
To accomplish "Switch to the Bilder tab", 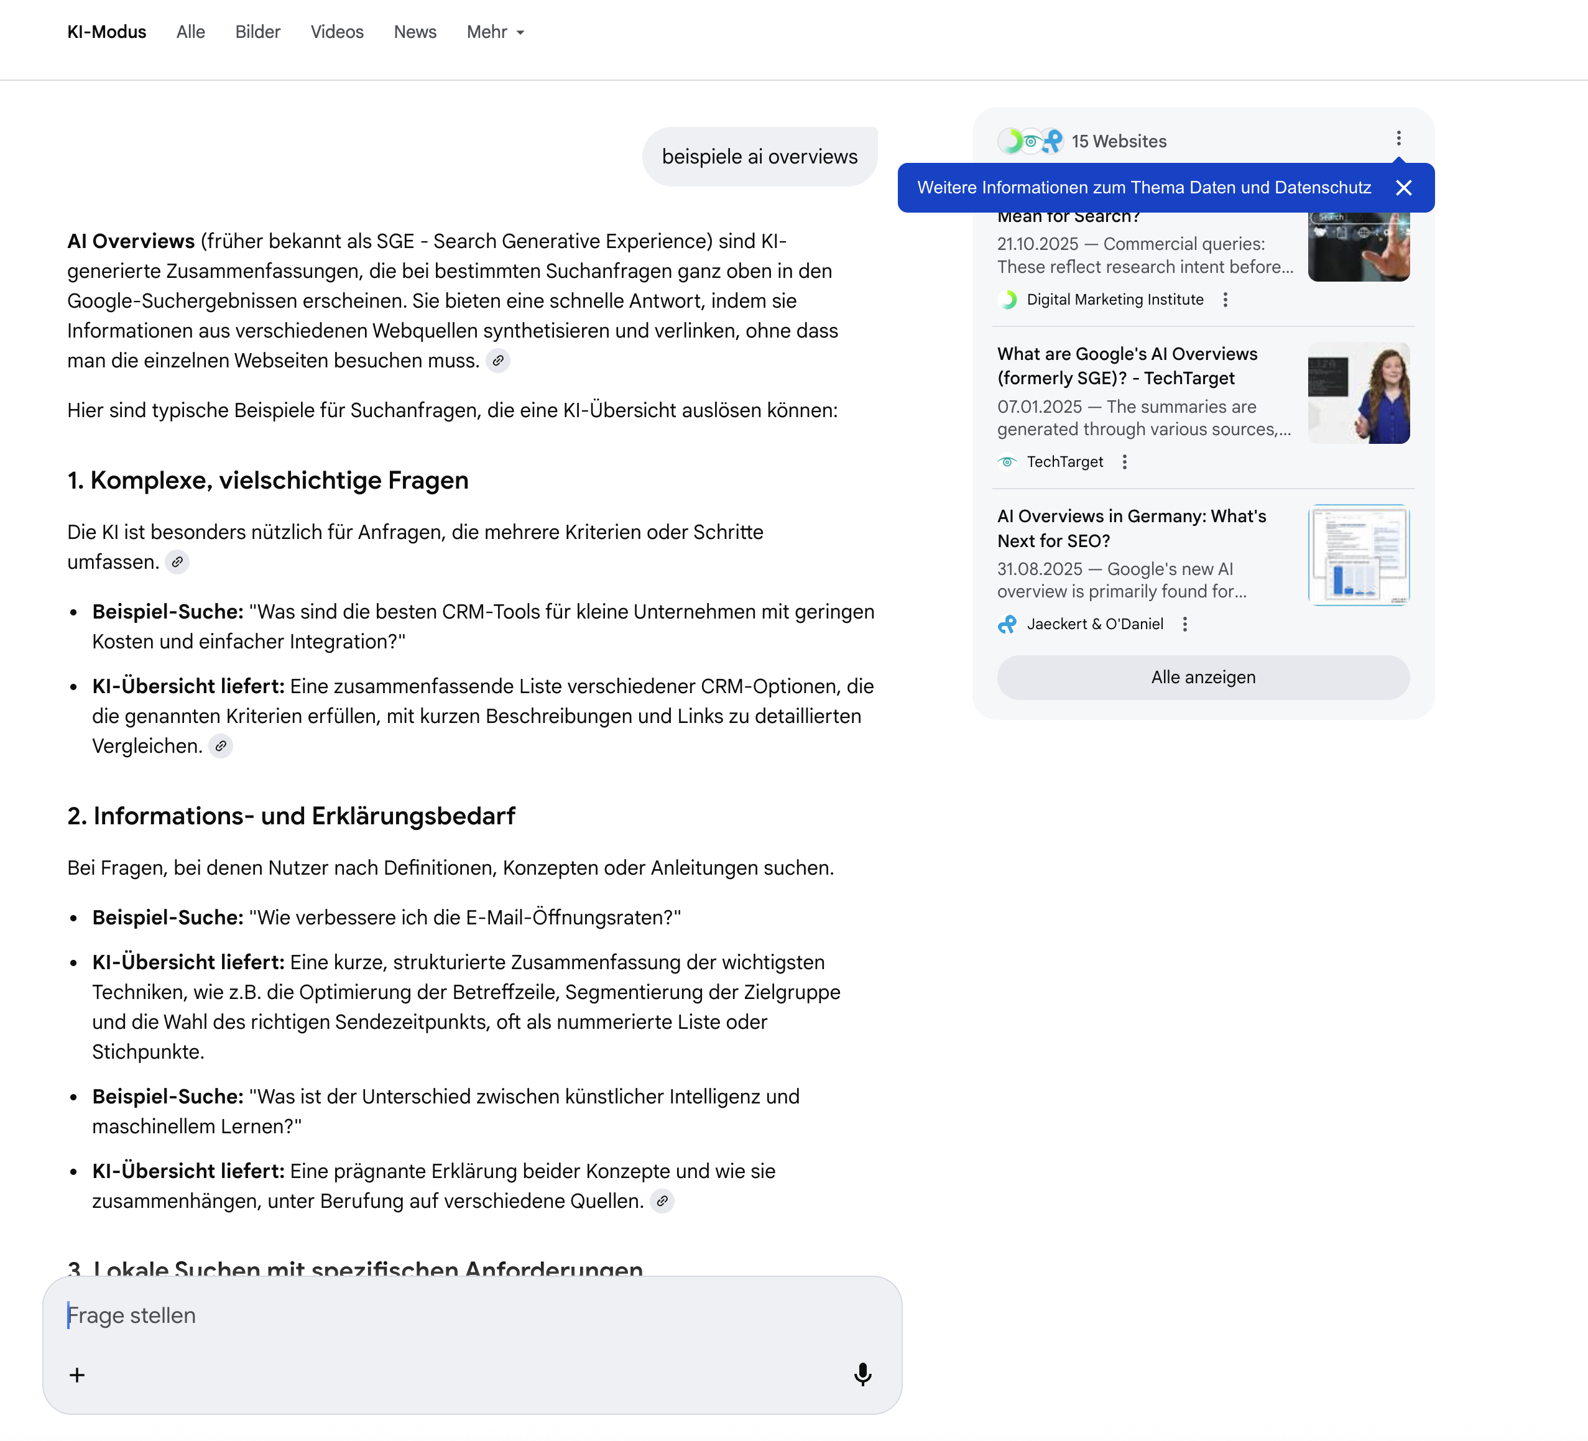I will pyautogui.click(x=257, y=32).
